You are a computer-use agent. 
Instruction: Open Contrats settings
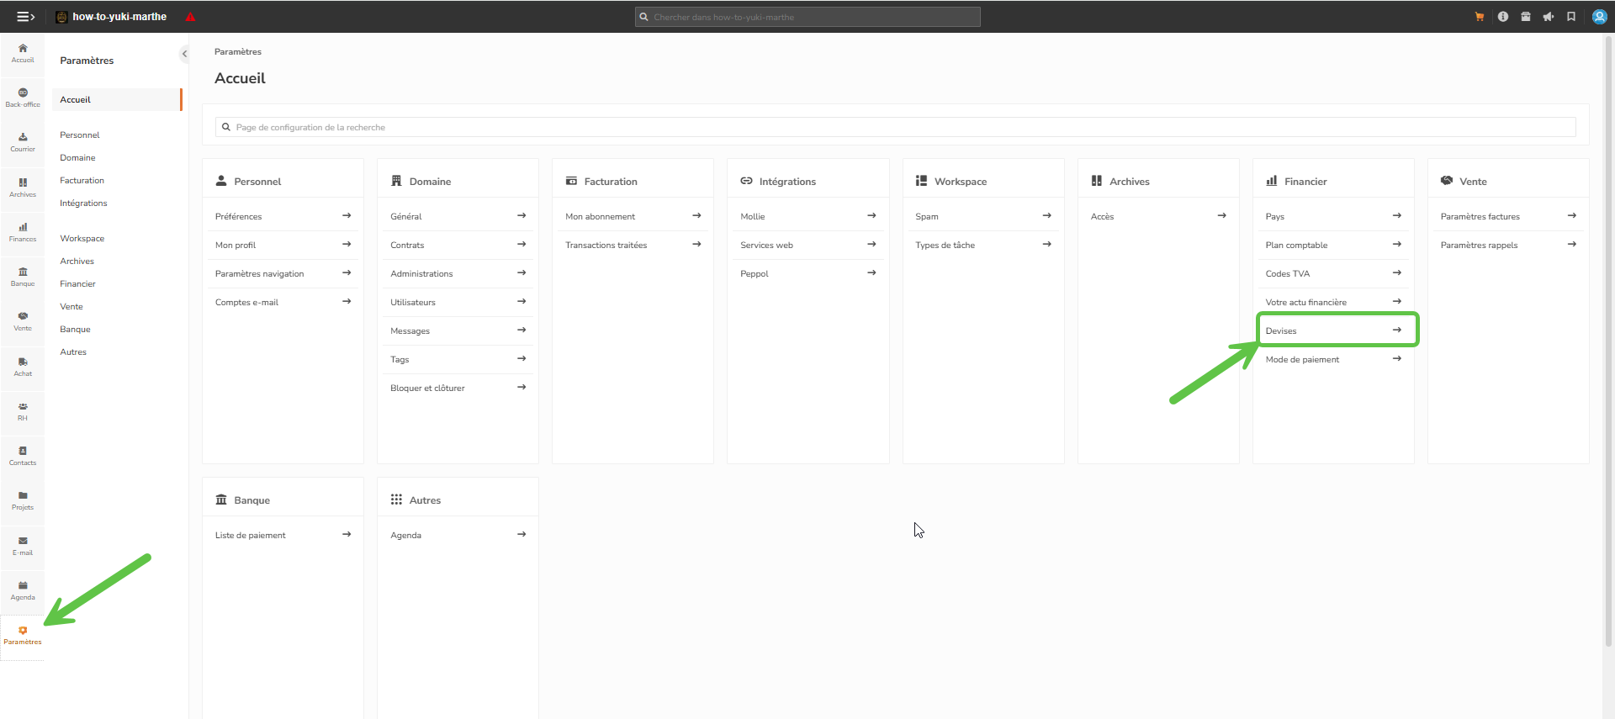click(458, 245)
